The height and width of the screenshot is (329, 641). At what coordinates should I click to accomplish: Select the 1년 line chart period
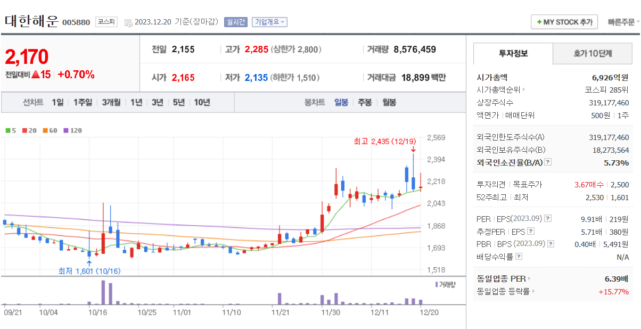136,102
